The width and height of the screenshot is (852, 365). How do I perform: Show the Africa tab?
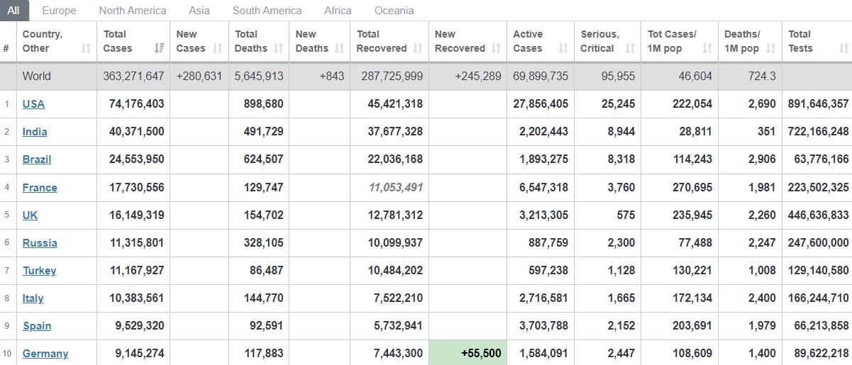pos(338,11)
